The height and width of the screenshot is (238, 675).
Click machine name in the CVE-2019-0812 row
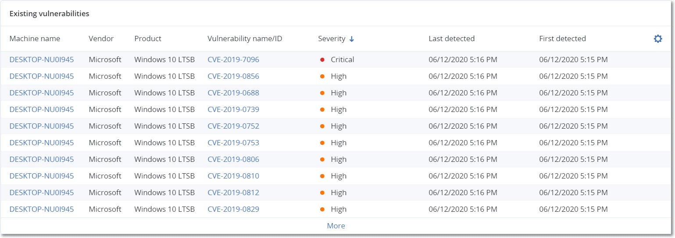coord(42,192)
